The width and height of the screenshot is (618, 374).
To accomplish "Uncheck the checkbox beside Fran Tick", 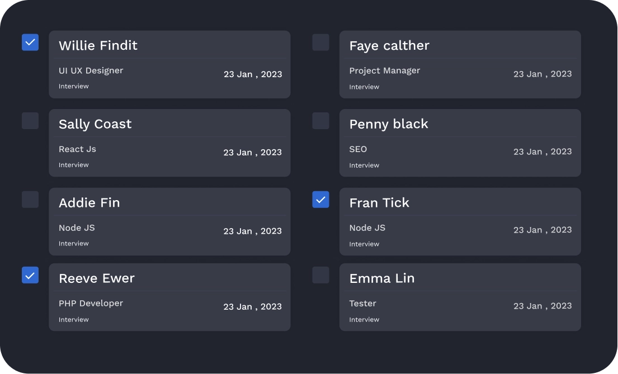I will 320,199.
